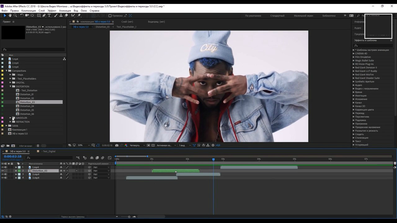This screenshot has width=397, height=223.
Task: Click the effects panel search field
Action: click(x=373, y=46)
